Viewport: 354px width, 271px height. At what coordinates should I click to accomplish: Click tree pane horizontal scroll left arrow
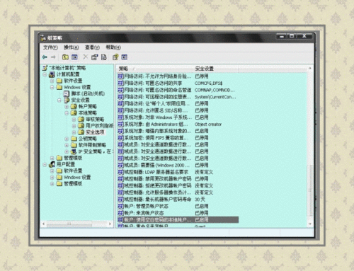pyautogui.click(x=43, y=224)
